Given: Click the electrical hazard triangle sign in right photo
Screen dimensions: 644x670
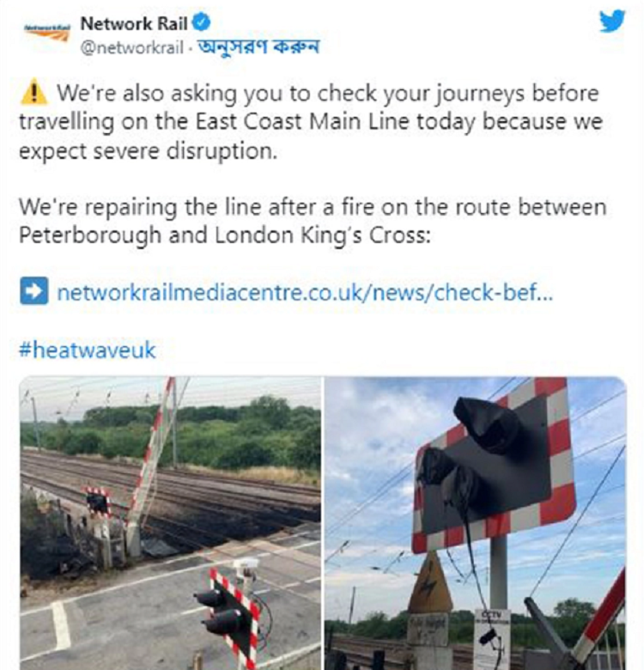Looking at the screenshot, I should click(430, 582).
